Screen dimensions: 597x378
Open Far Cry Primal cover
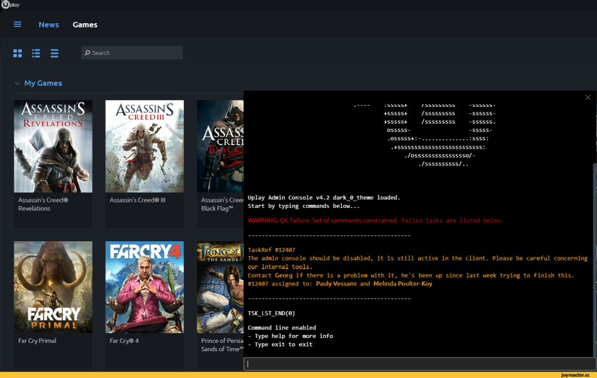point(53,287)
